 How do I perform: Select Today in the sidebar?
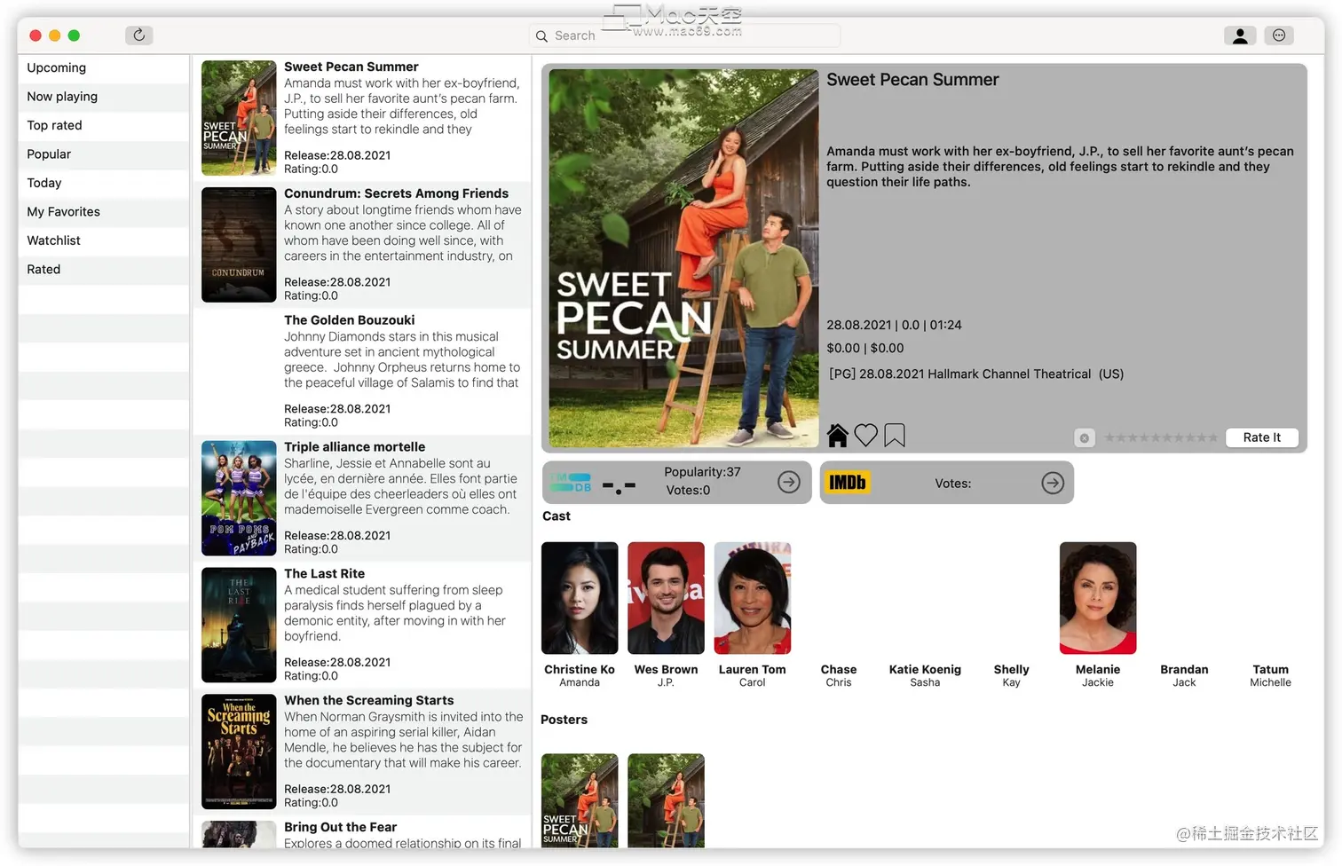103,183
